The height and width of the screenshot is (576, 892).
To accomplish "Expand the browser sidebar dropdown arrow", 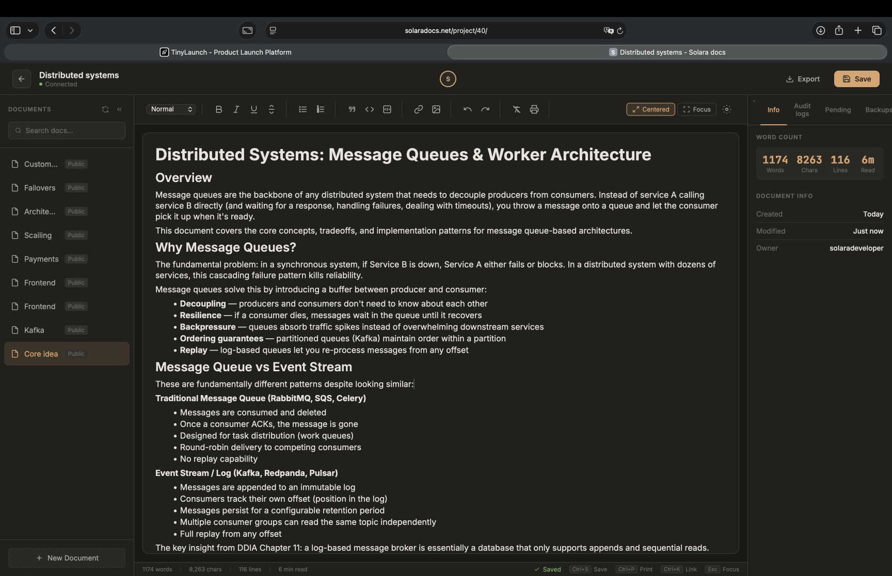I will pyautogui.click(x=30, y=30).
